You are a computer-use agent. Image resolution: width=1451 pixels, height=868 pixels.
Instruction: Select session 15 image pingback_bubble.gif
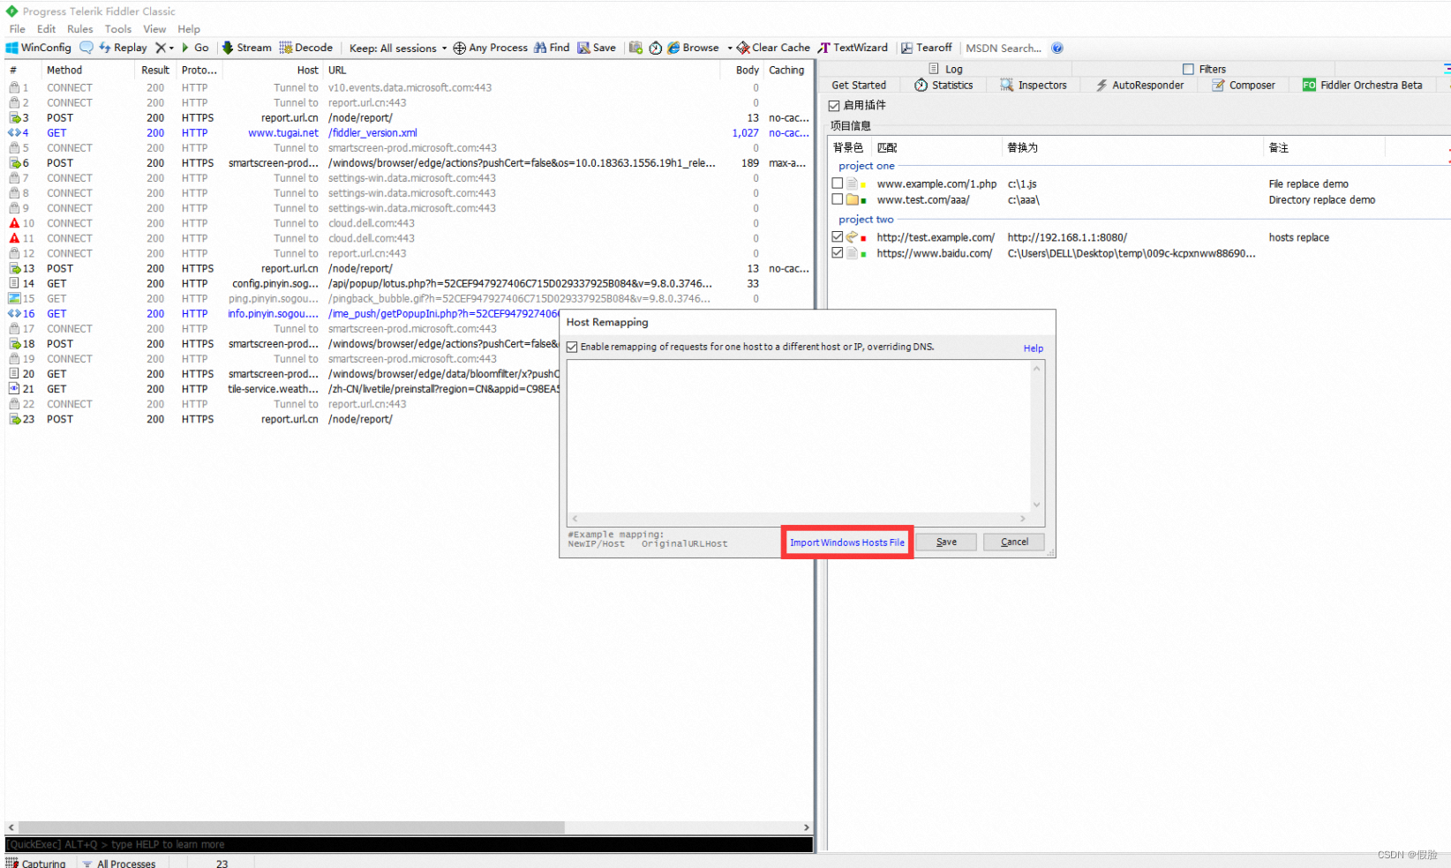tap(409, 299)
